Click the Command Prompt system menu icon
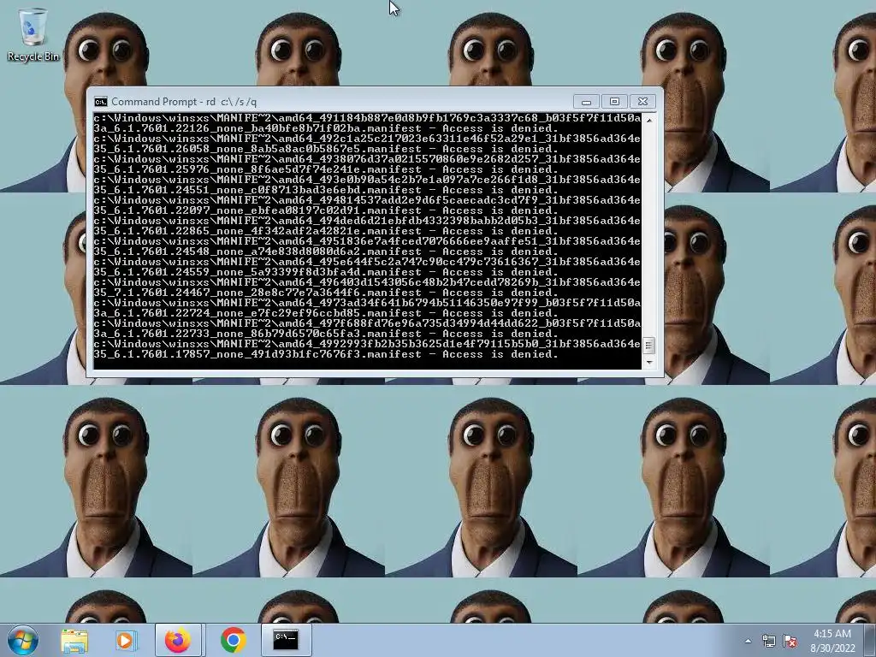The image size is (876, 657). (101, 102)
